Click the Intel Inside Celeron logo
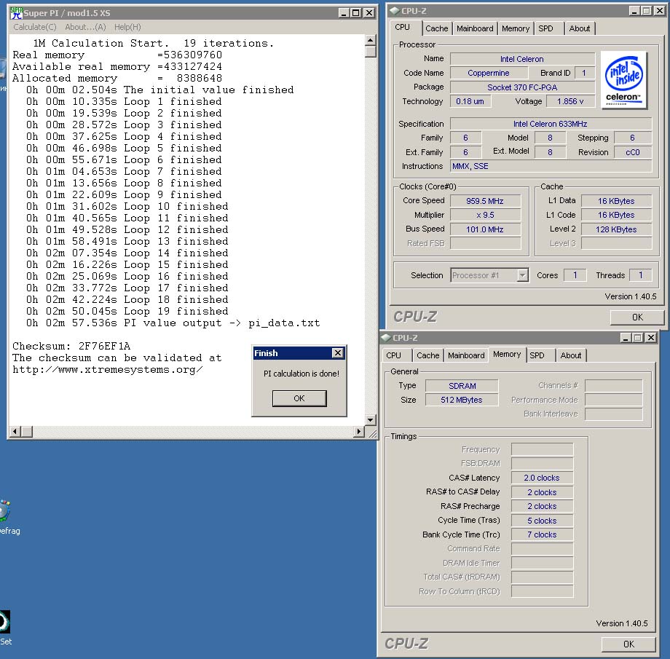Viewport: 670px width, 659px height. click(x=624, y=80)
